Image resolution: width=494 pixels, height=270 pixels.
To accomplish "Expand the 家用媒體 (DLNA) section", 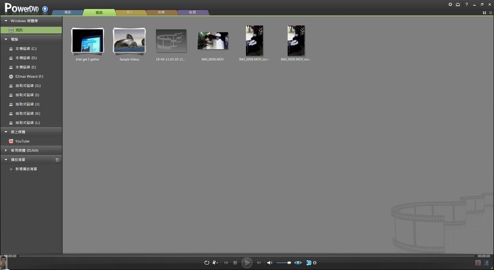I will tap(6, 150).
